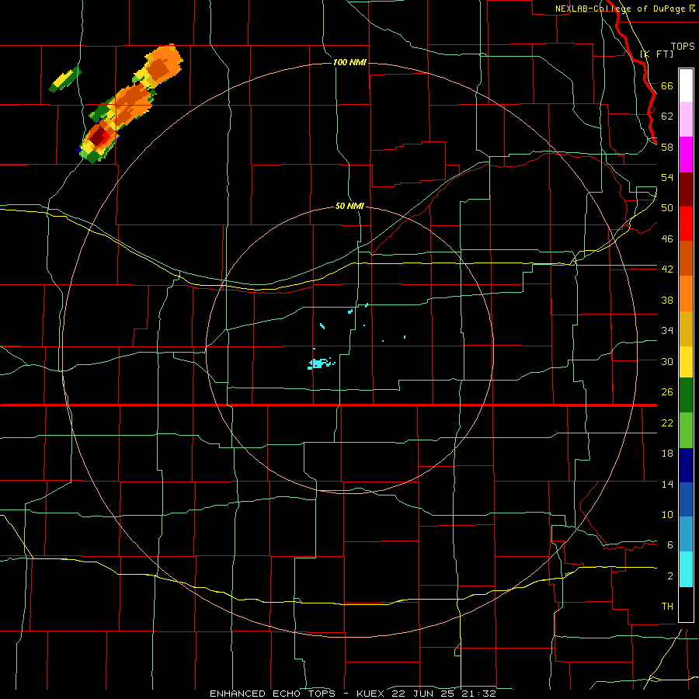This screenshot has height=699, width=699.
Task: Click the ENHANCED ECHO TOPS caption
Action: tap(273, 694)
